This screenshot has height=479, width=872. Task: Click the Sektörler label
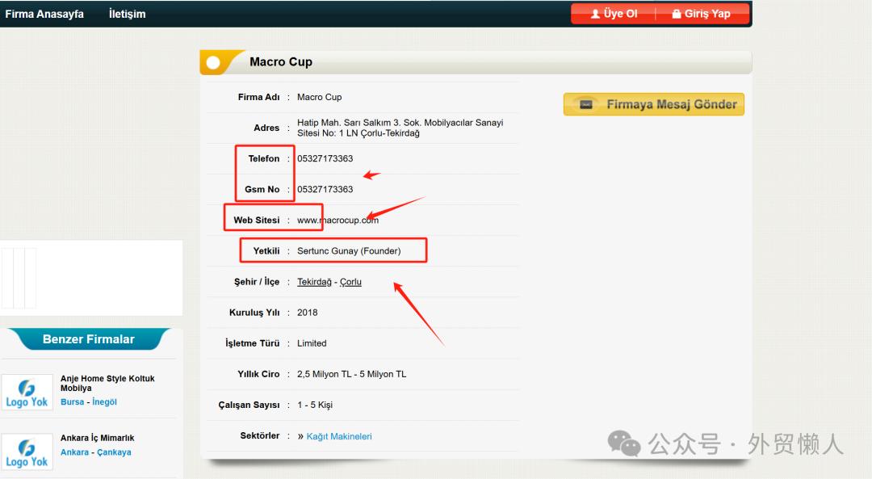pyautogui.click(x=260, y=435)
